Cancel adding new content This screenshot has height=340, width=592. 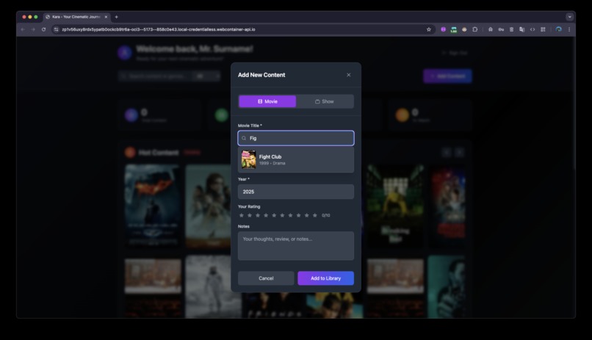(266, 278)
